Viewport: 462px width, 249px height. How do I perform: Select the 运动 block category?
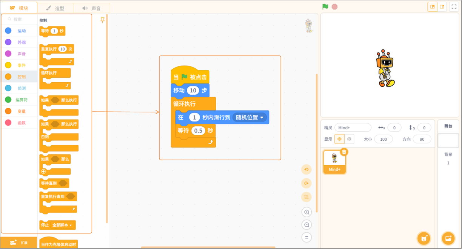(x=19, y=31)
